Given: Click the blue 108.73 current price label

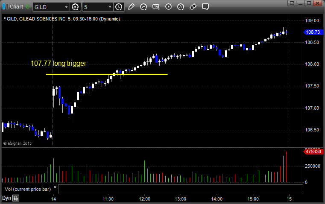Looking at the screenshot, I should (x=313, y=32).
